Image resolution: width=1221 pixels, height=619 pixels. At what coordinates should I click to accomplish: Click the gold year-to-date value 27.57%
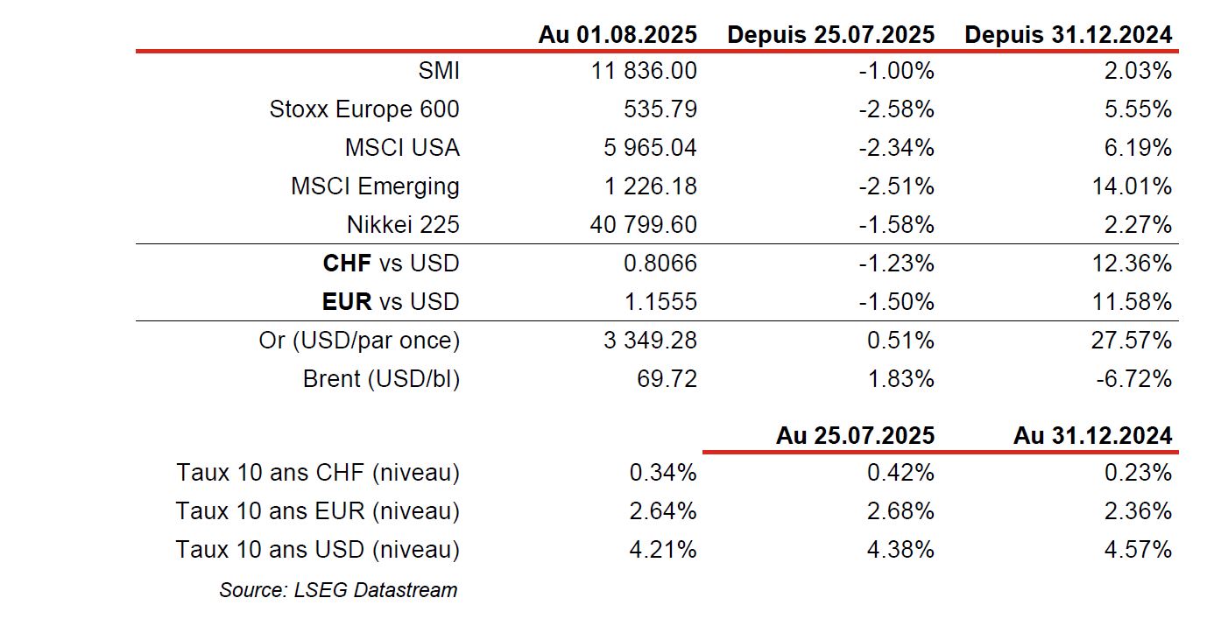tap(1131, 341)
